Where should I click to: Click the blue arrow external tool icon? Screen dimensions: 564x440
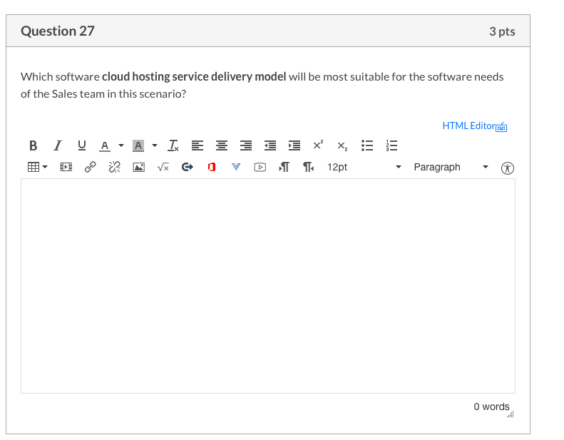[188, 167]
